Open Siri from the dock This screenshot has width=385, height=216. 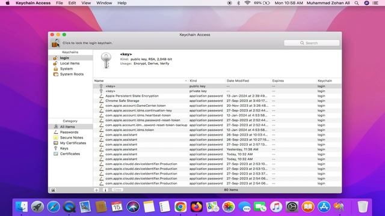tap(133, 206)
